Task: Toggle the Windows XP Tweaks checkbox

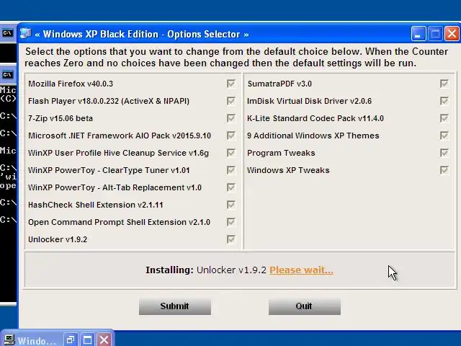Action: pos(444,170)
